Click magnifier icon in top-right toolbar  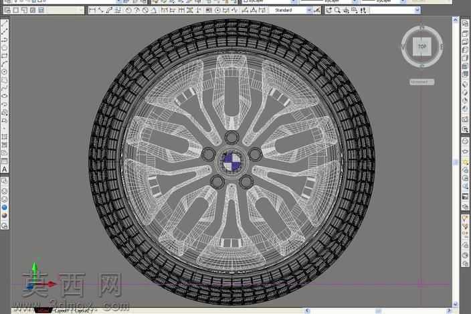click(338, 10)
